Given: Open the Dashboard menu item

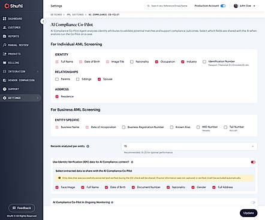Looking at the screenshot, I should 15,19.
